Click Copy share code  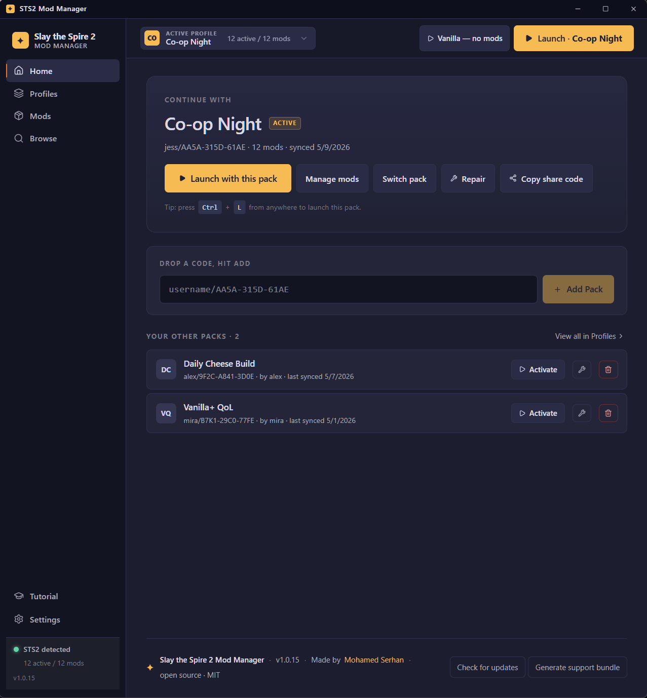pos(546,178)
